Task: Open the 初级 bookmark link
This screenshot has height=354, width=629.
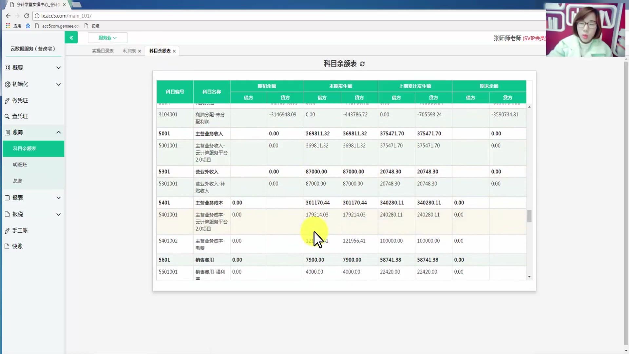Action: 95,26
